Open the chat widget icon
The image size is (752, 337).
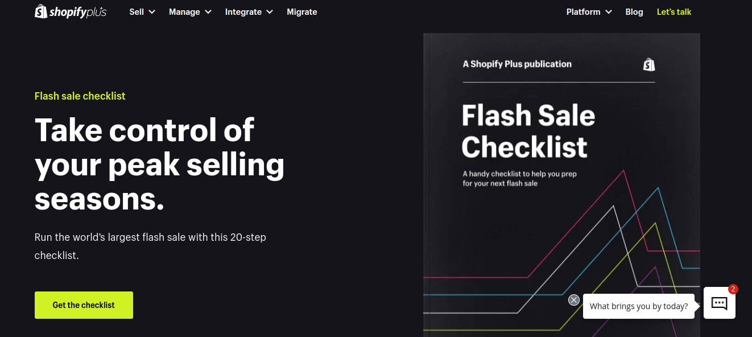(x=719, y=303)
